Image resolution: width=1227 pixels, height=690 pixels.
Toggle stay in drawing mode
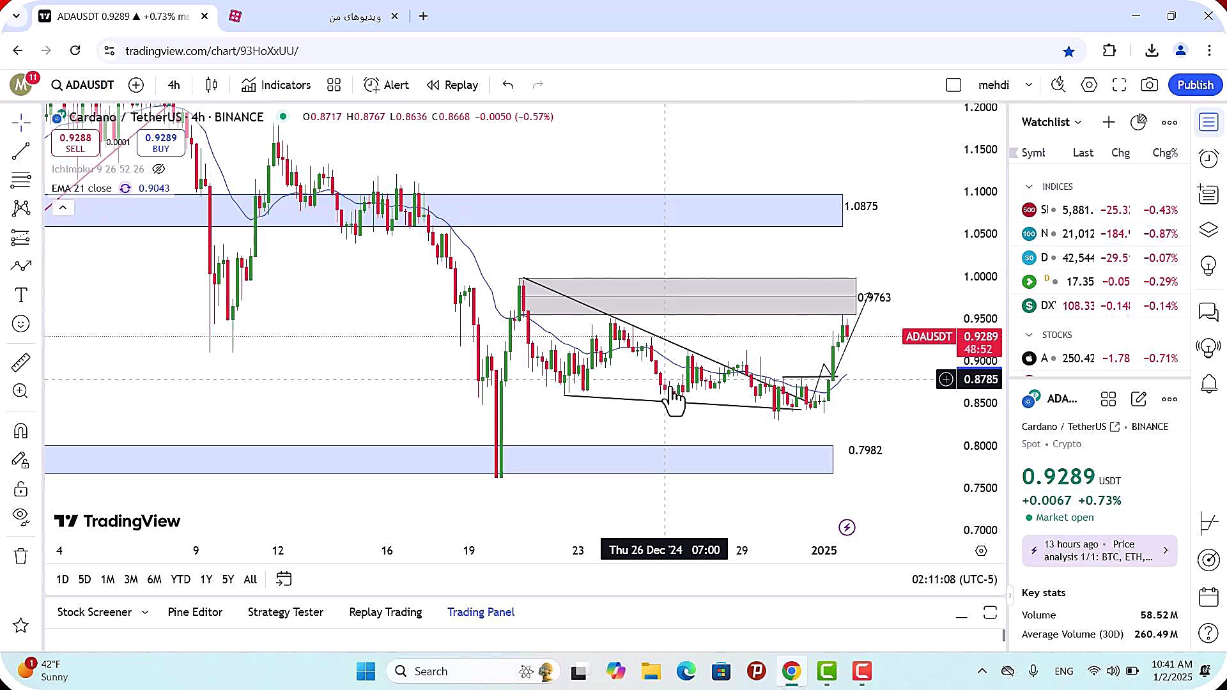pos(20,461)
